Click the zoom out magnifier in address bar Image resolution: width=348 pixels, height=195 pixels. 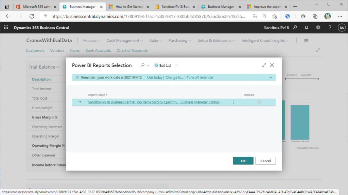pyautogui.click(x=264, y=16)
